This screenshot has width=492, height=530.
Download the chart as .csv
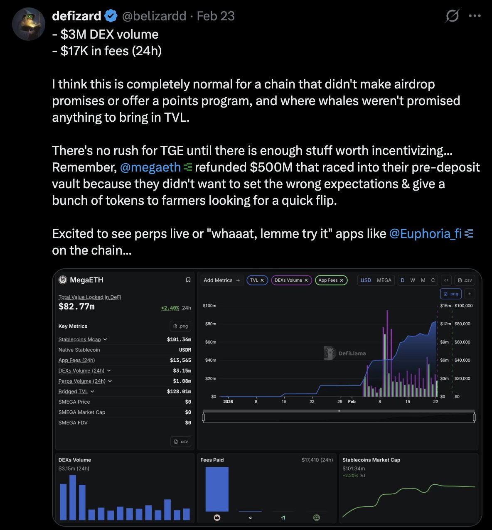[465, 280]
